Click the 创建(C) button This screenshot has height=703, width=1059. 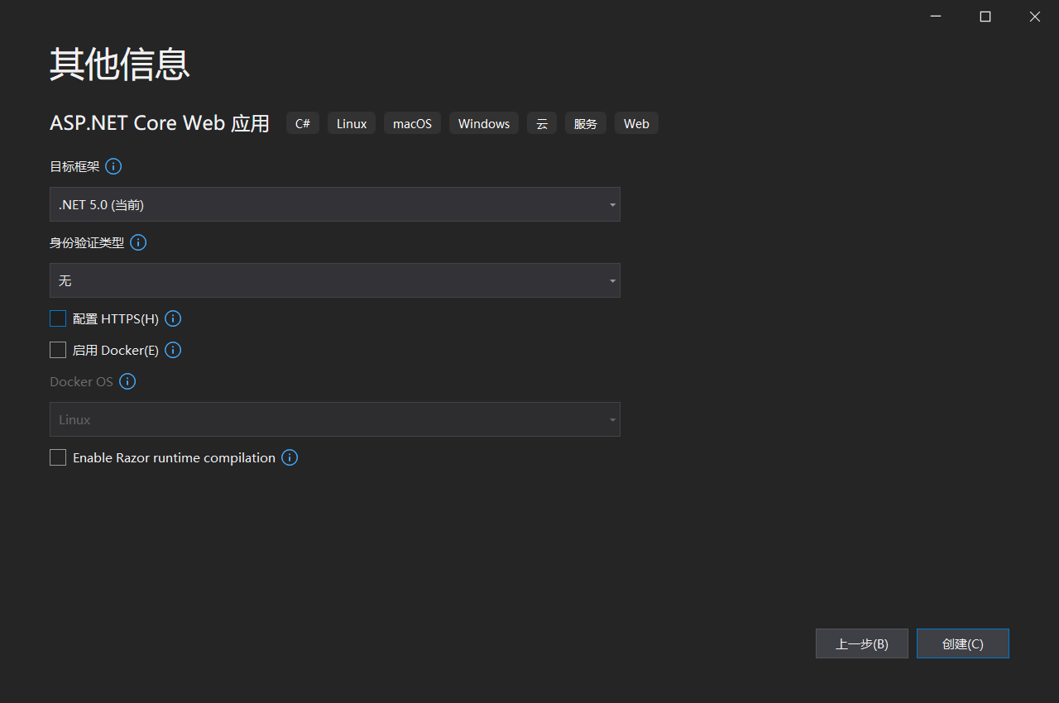click(963, 643)
